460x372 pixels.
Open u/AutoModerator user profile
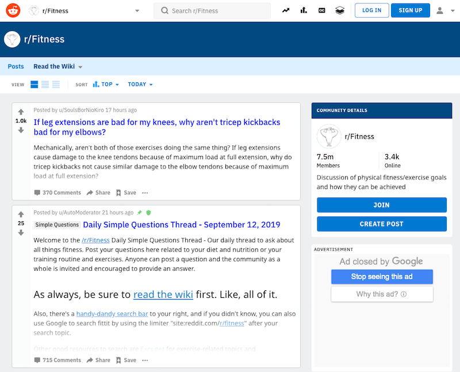[79, 212]
